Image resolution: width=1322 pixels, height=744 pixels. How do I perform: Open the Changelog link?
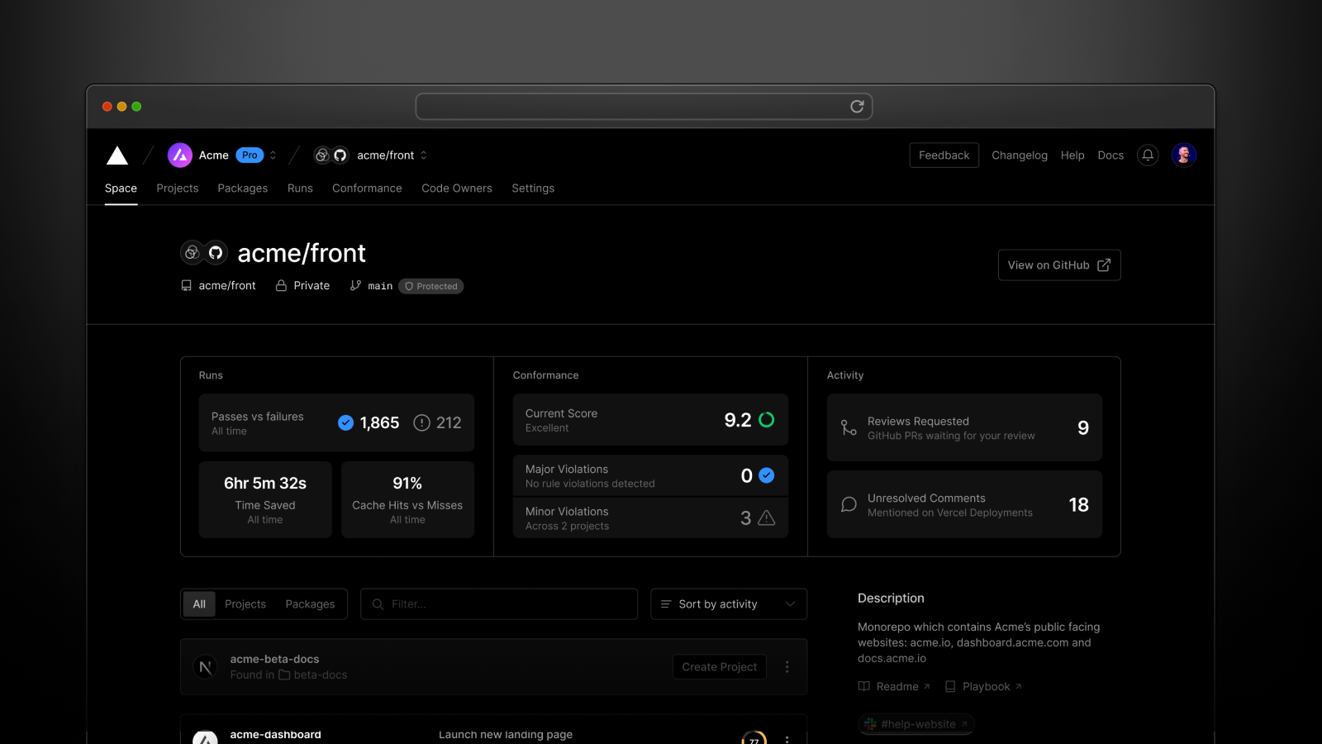tap(1020, 155)
